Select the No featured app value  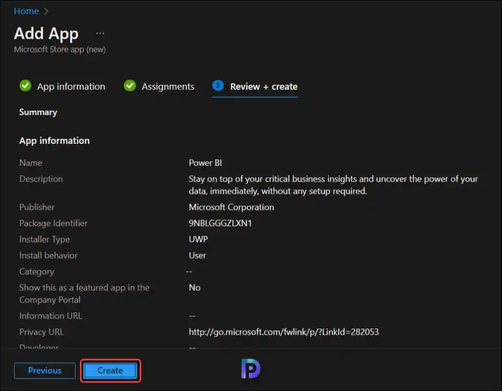point(195,287)
